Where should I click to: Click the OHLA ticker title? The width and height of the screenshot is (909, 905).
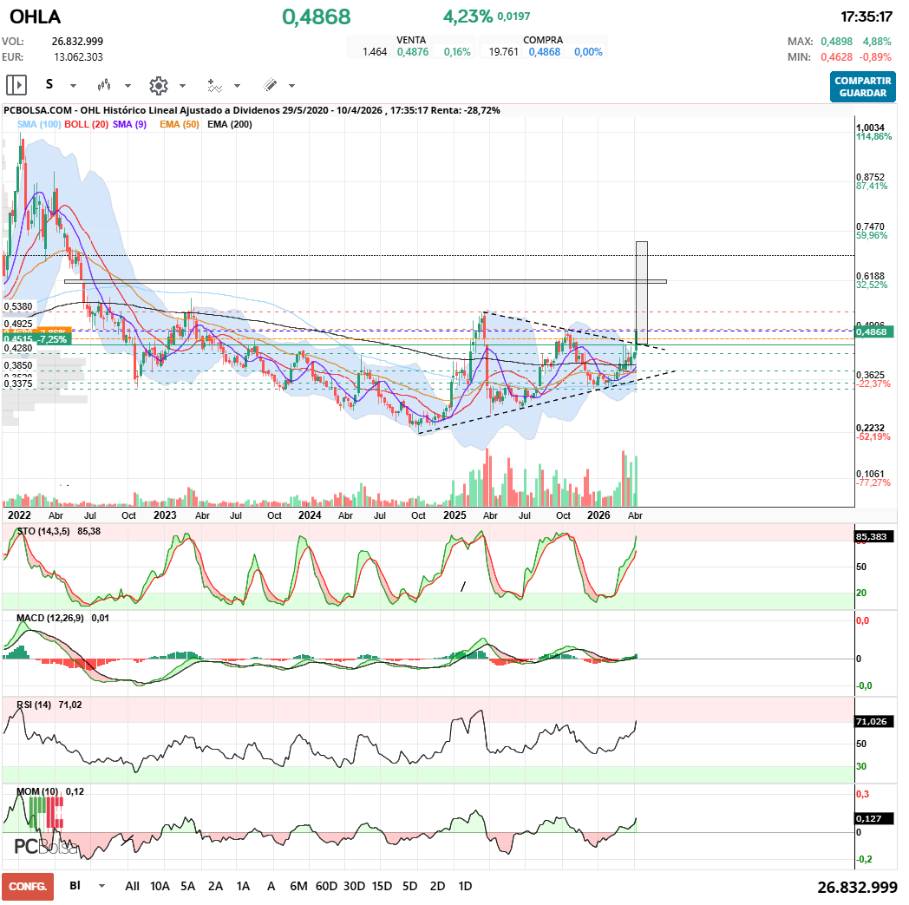pos(35,16)
